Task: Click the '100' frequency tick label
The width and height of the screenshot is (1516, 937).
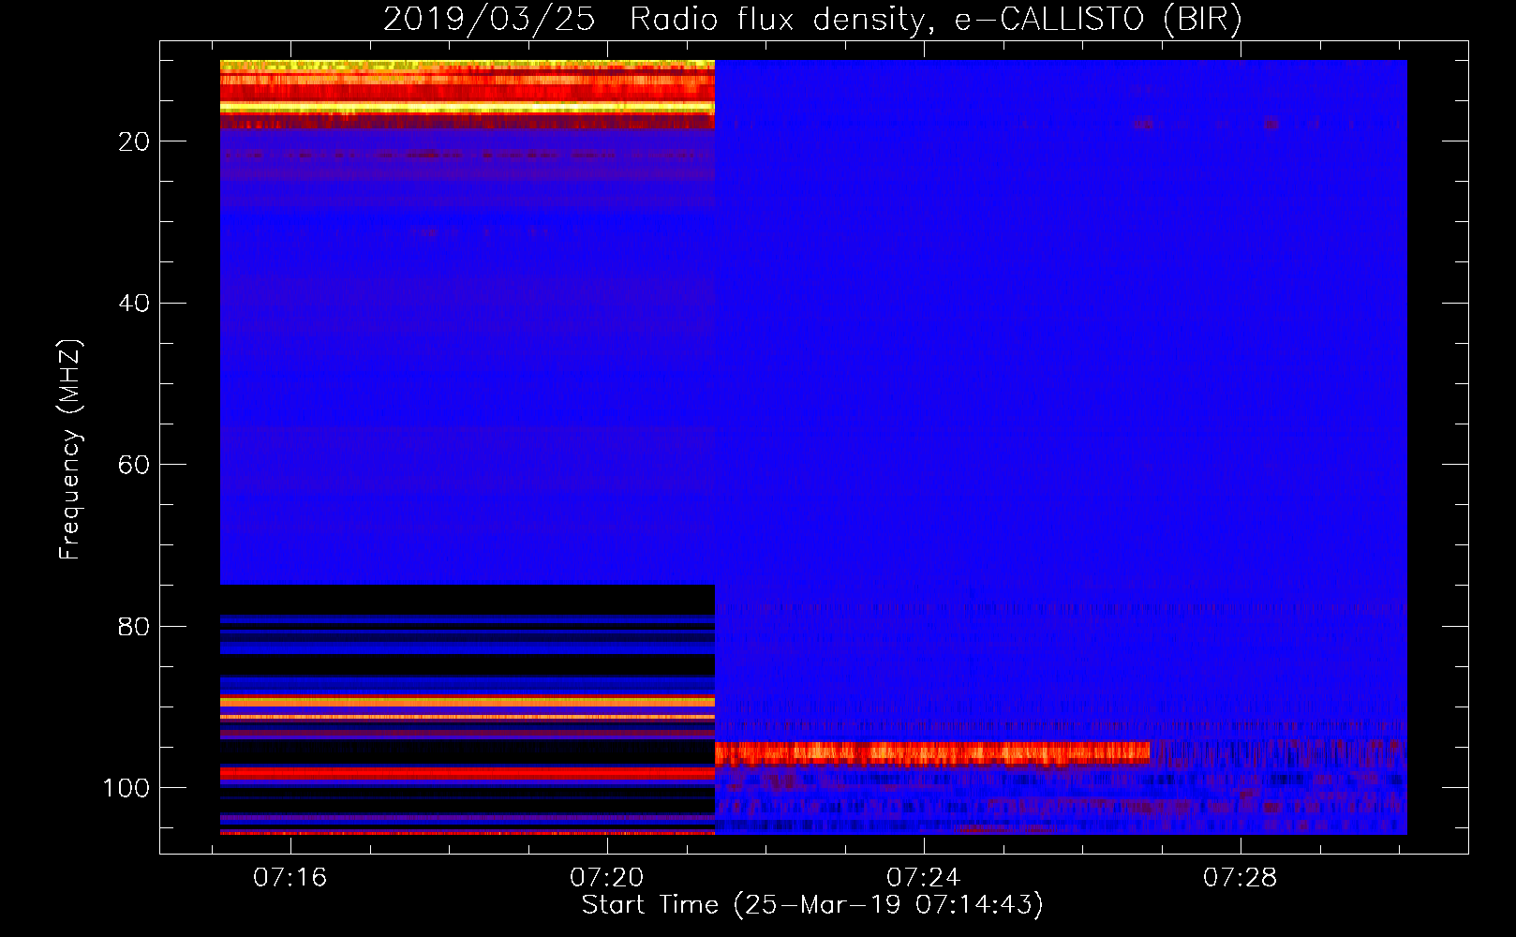Action: (126, 788)
